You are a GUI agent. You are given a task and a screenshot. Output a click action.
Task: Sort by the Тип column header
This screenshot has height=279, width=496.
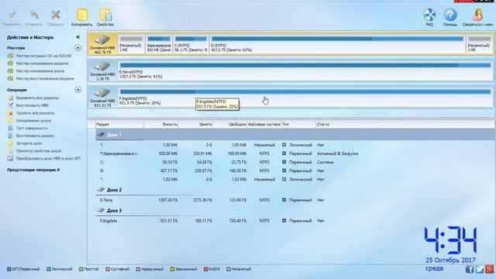click(x=298, y=124)
